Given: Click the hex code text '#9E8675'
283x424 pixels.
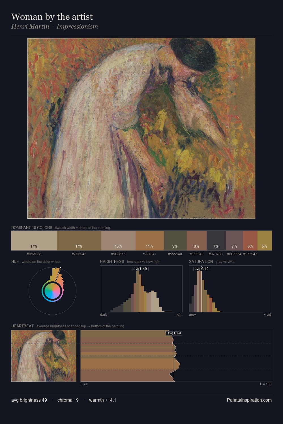Looking at the screenshot, I should click(118, 254).
